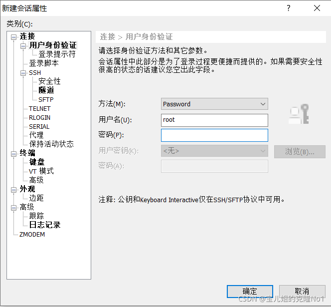
Task: Select 登录提示符 tree item
Action: 57,54
